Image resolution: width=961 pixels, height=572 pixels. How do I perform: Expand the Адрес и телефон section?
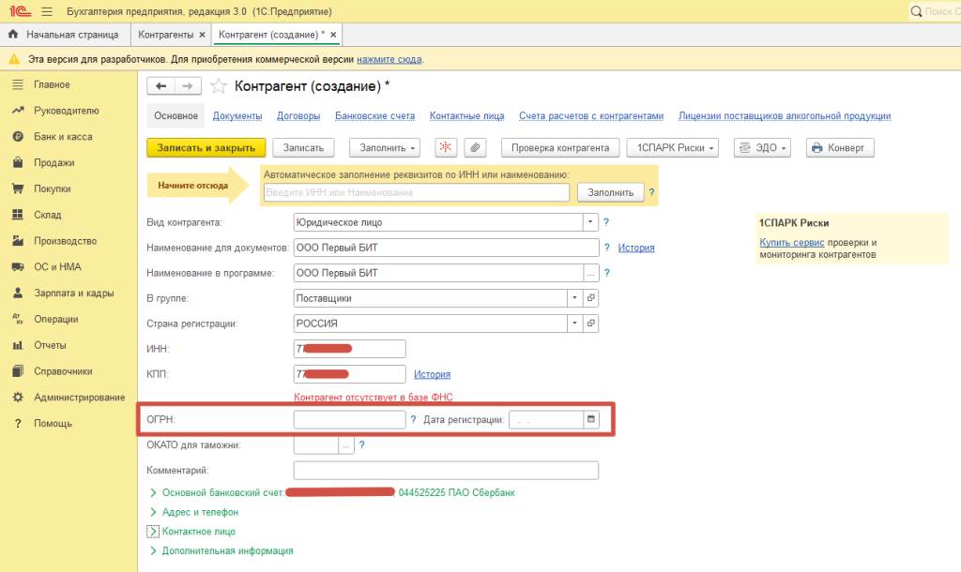click(200, 512)
